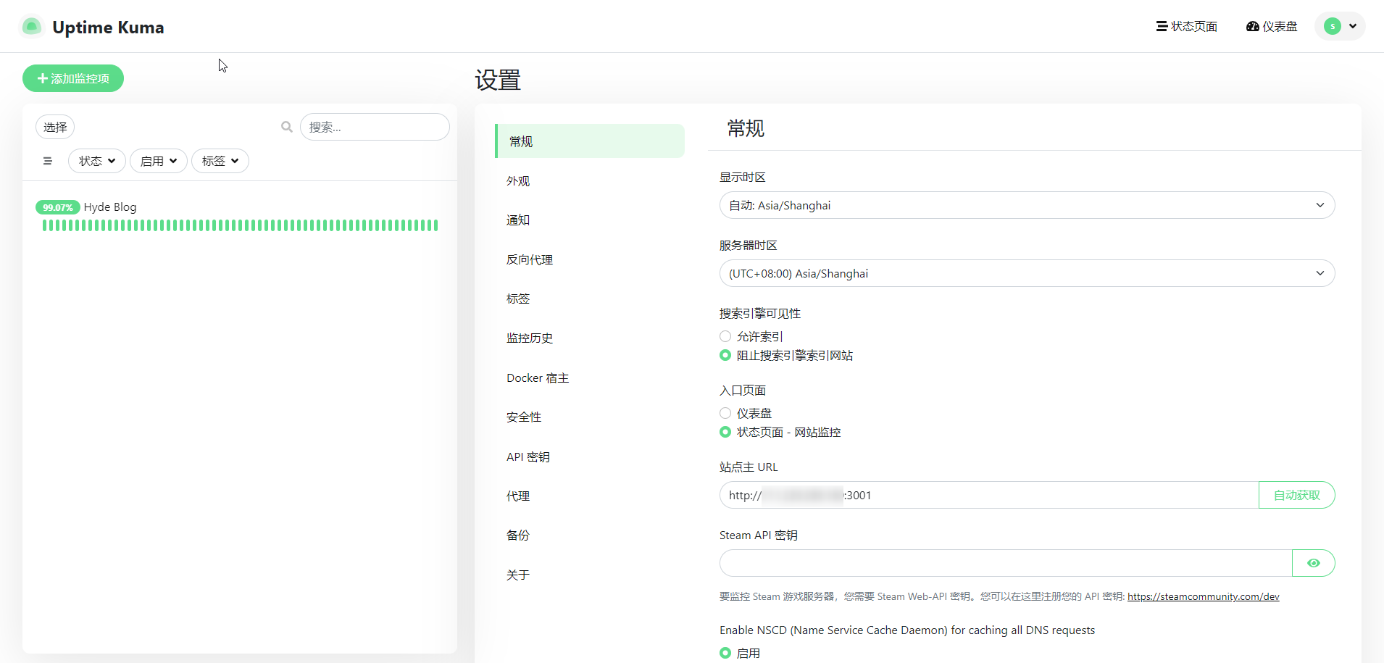Select the 常规 settings tab
This screenshot has height=663, width=1384.
tap(590, 141)
